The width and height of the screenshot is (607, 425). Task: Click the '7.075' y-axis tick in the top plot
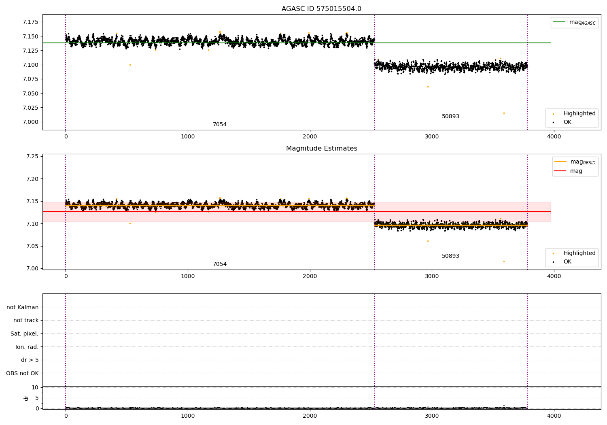pyautogui.click(x=30, y=79)
